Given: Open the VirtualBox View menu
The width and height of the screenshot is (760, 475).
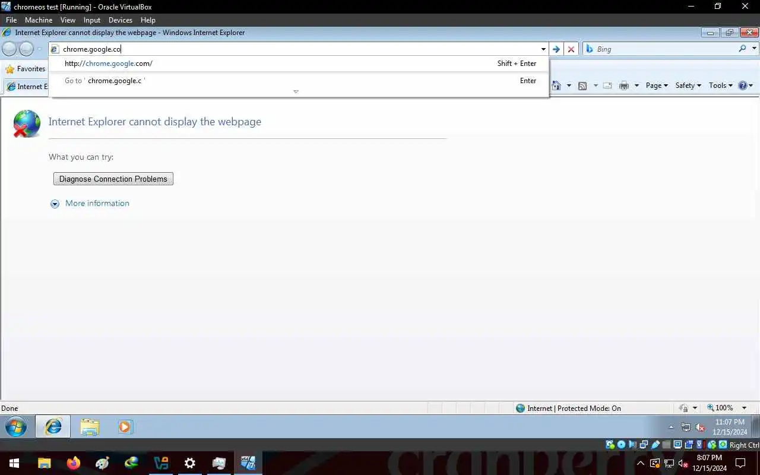Looking at the screenshot, I should [68, 20].
